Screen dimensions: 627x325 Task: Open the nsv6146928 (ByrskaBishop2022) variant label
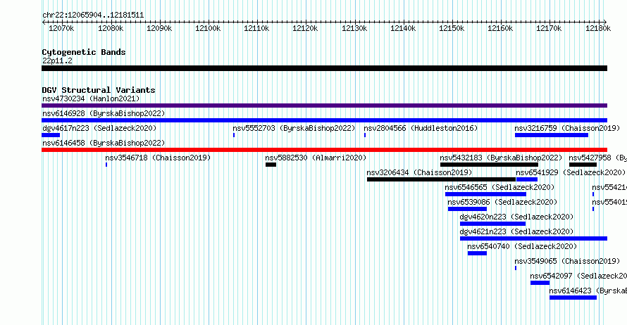coord(104,113)
